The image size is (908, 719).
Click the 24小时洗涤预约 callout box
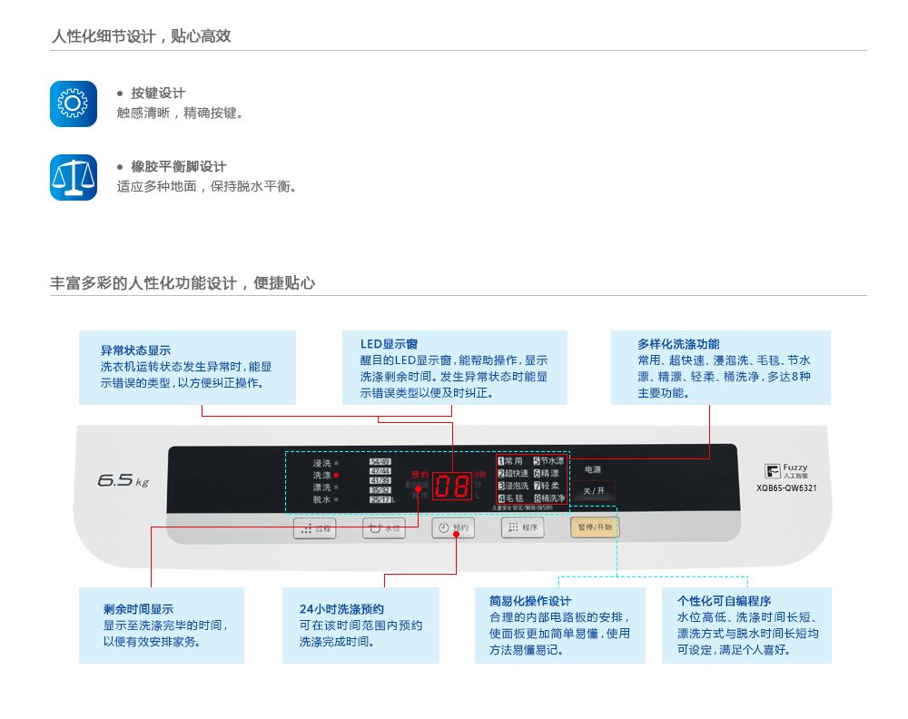pos(362,625)
